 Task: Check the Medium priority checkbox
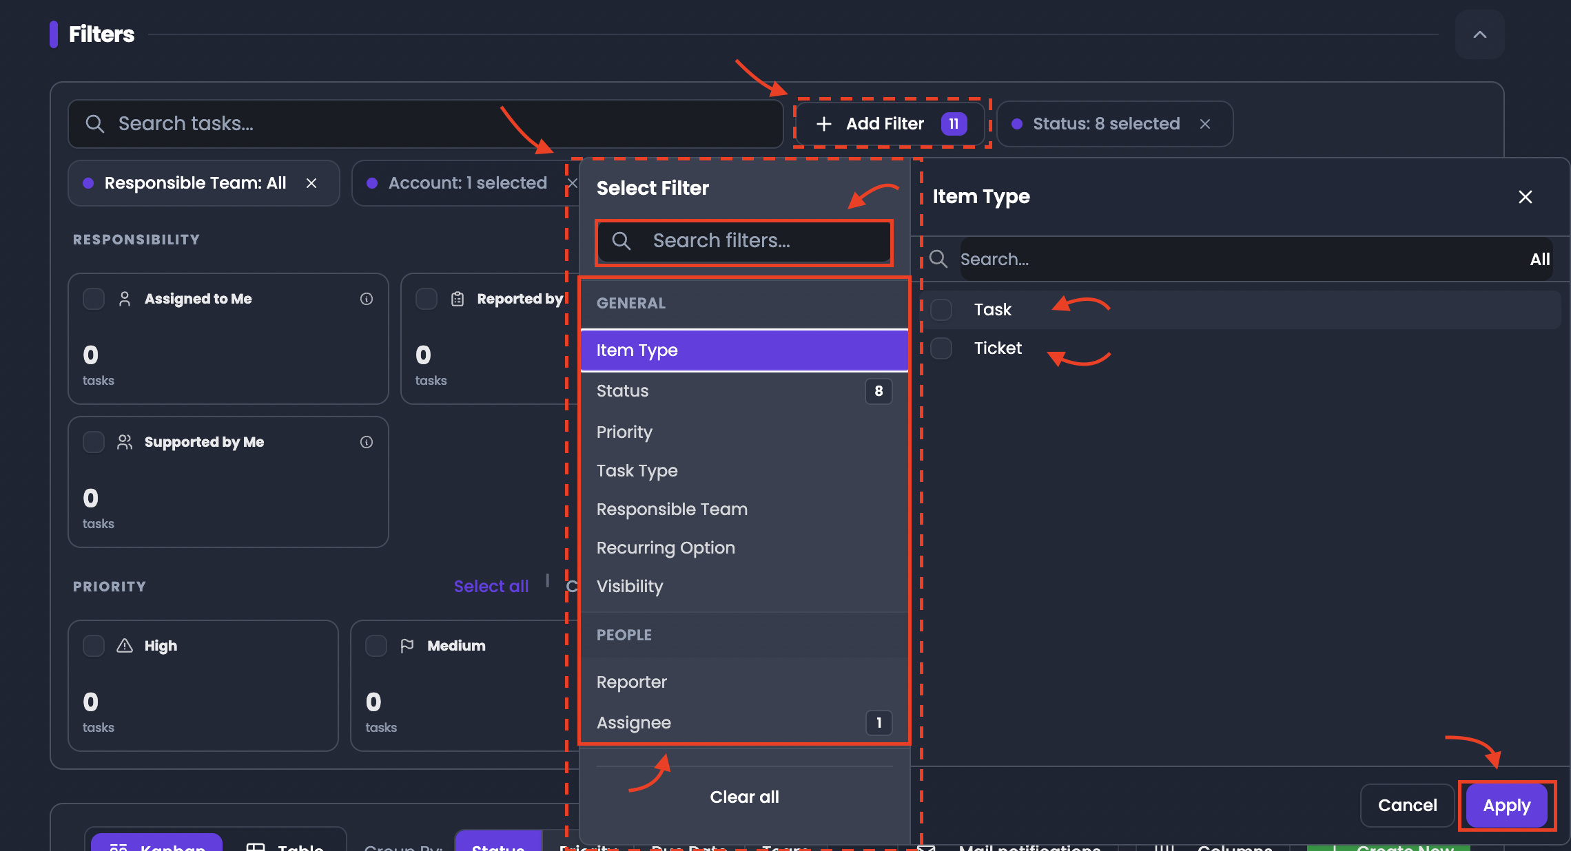pos(376,646)
